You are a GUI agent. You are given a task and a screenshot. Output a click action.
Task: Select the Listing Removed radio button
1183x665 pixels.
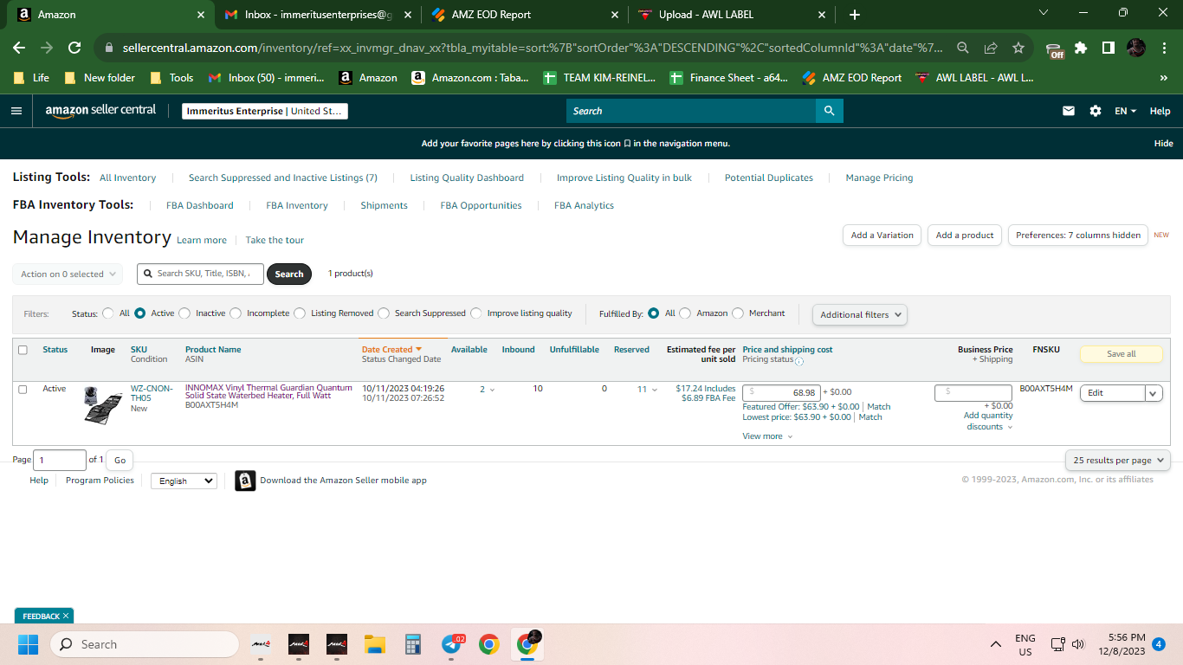coord(300,313)
